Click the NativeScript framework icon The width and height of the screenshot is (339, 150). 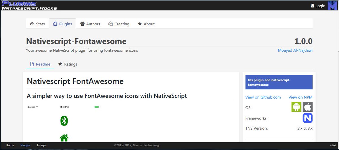coord(308,118)
